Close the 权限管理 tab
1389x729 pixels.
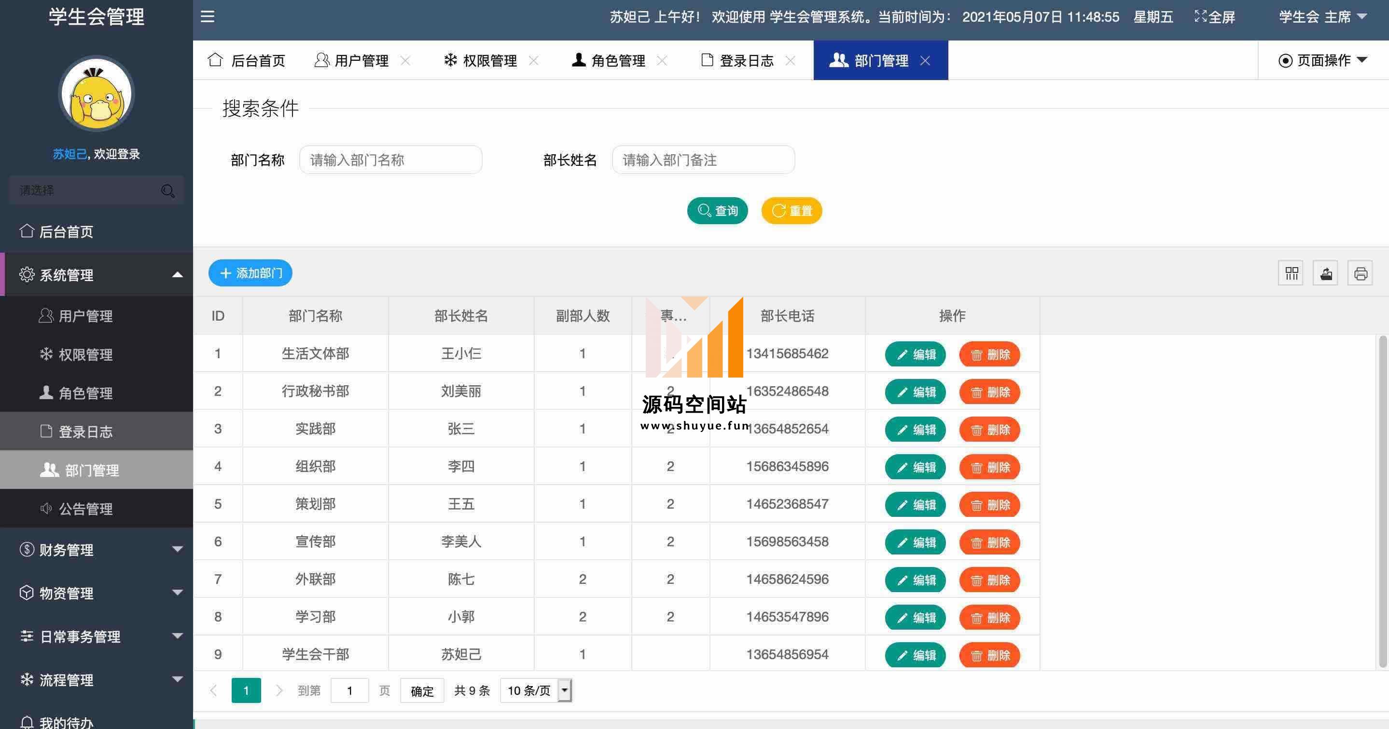pos(534,61)
